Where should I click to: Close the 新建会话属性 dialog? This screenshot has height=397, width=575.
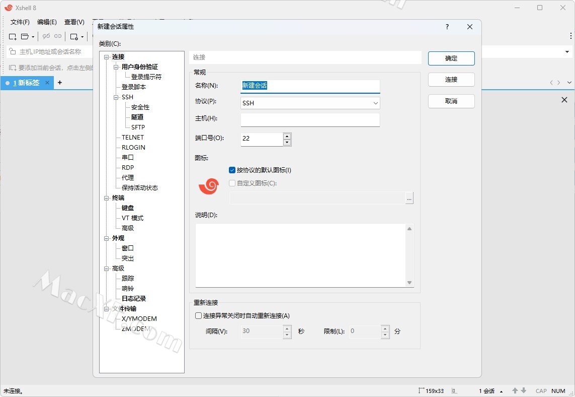point(470,27)
